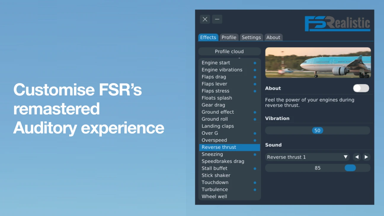Toggle the Reverse thrust effect switch

coord(361,88)
